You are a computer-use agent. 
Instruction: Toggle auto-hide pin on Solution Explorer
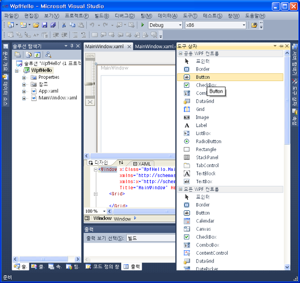[x=72, y=46]
